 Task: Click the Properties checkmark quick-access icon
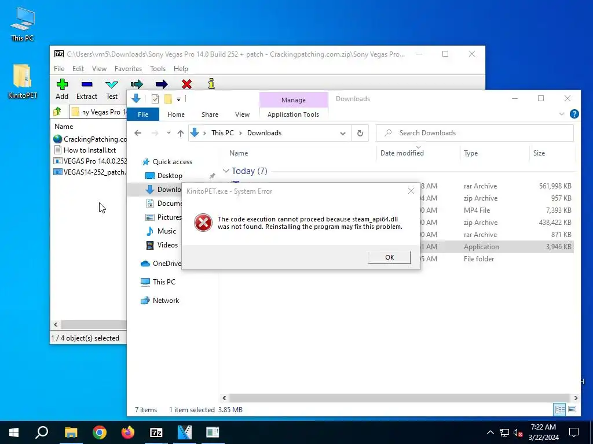(155, 99)
